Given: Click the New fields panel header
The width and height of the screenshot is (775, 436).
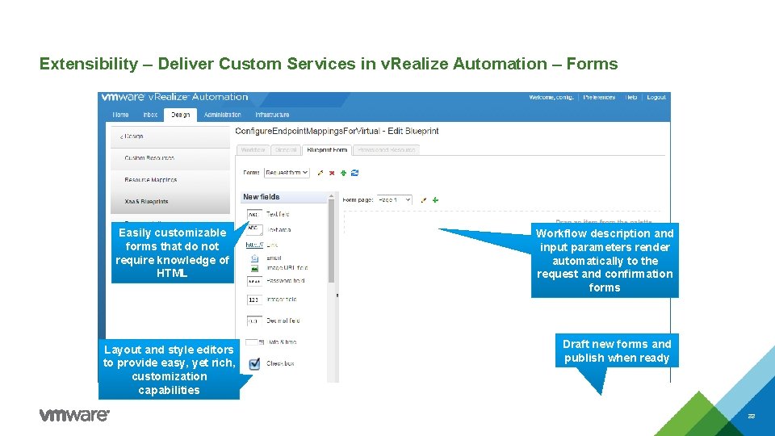Looking at the screenshot, I should point(283,197).
